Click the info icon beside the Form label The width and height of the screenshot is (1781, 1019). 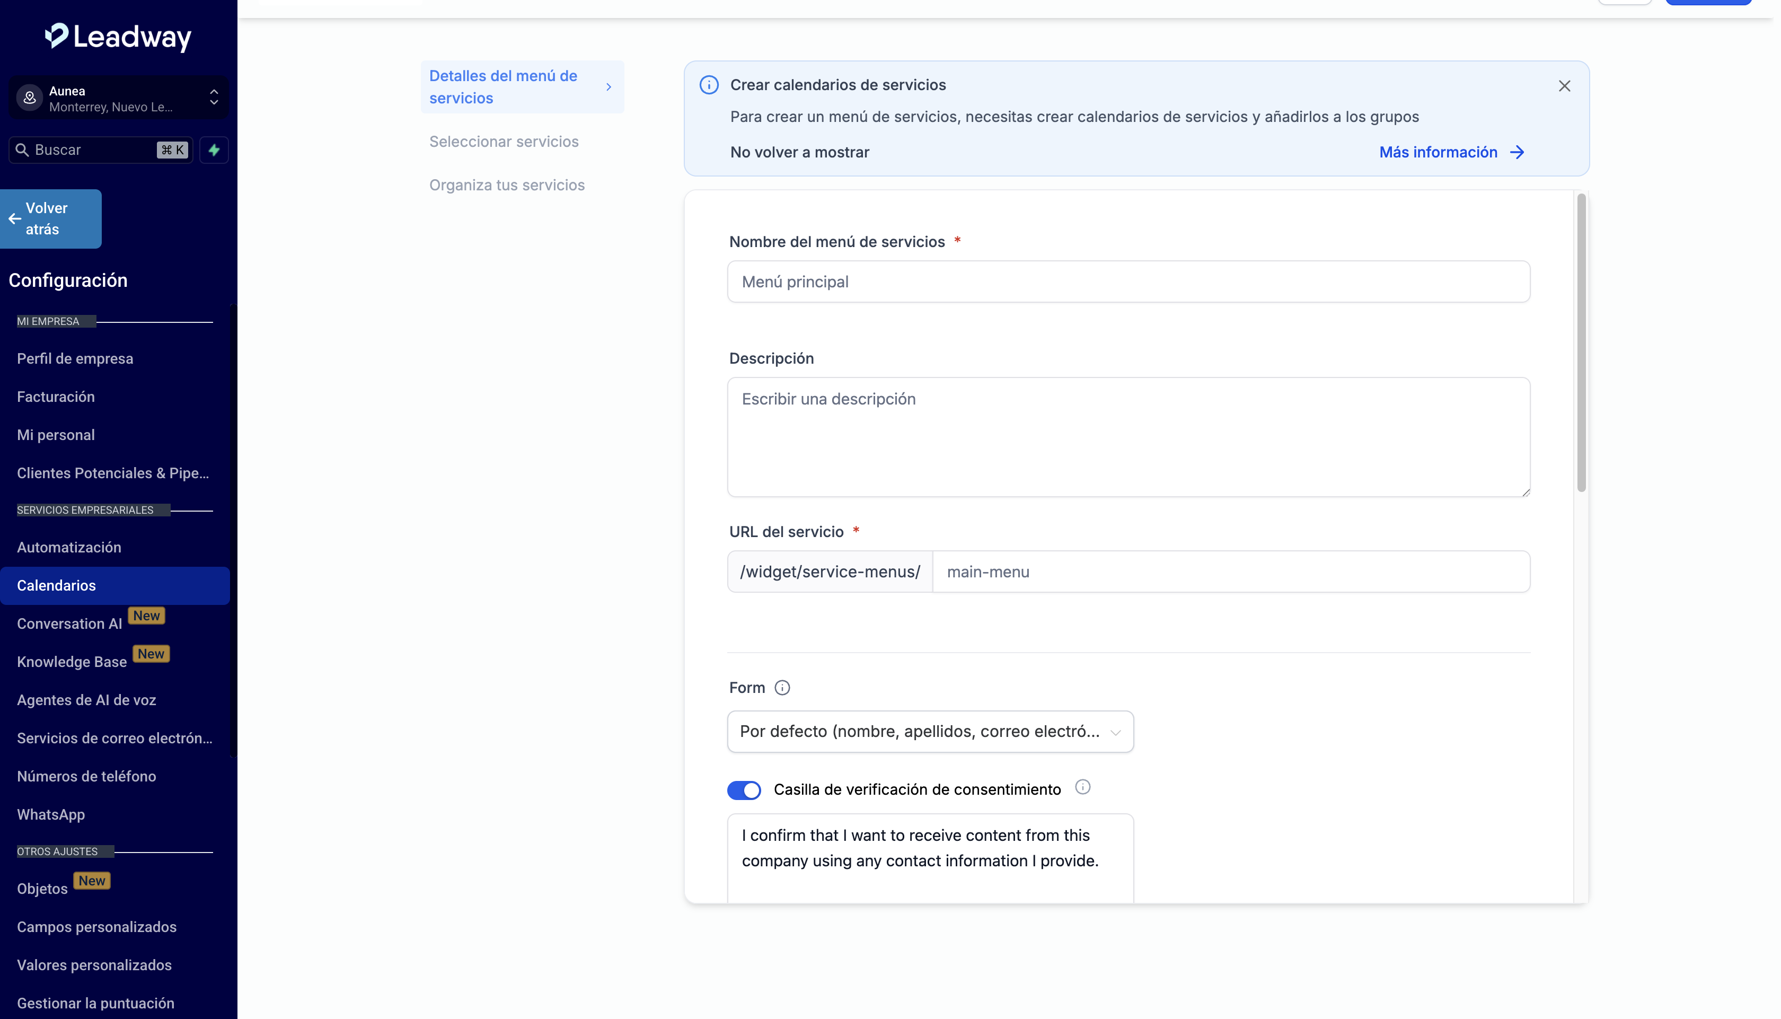point(782,688)
